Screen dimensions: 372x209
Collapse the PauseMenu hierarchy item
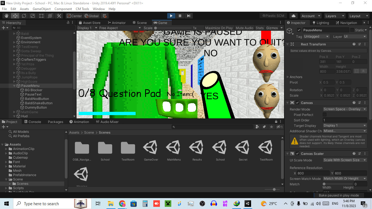[14, 86]
